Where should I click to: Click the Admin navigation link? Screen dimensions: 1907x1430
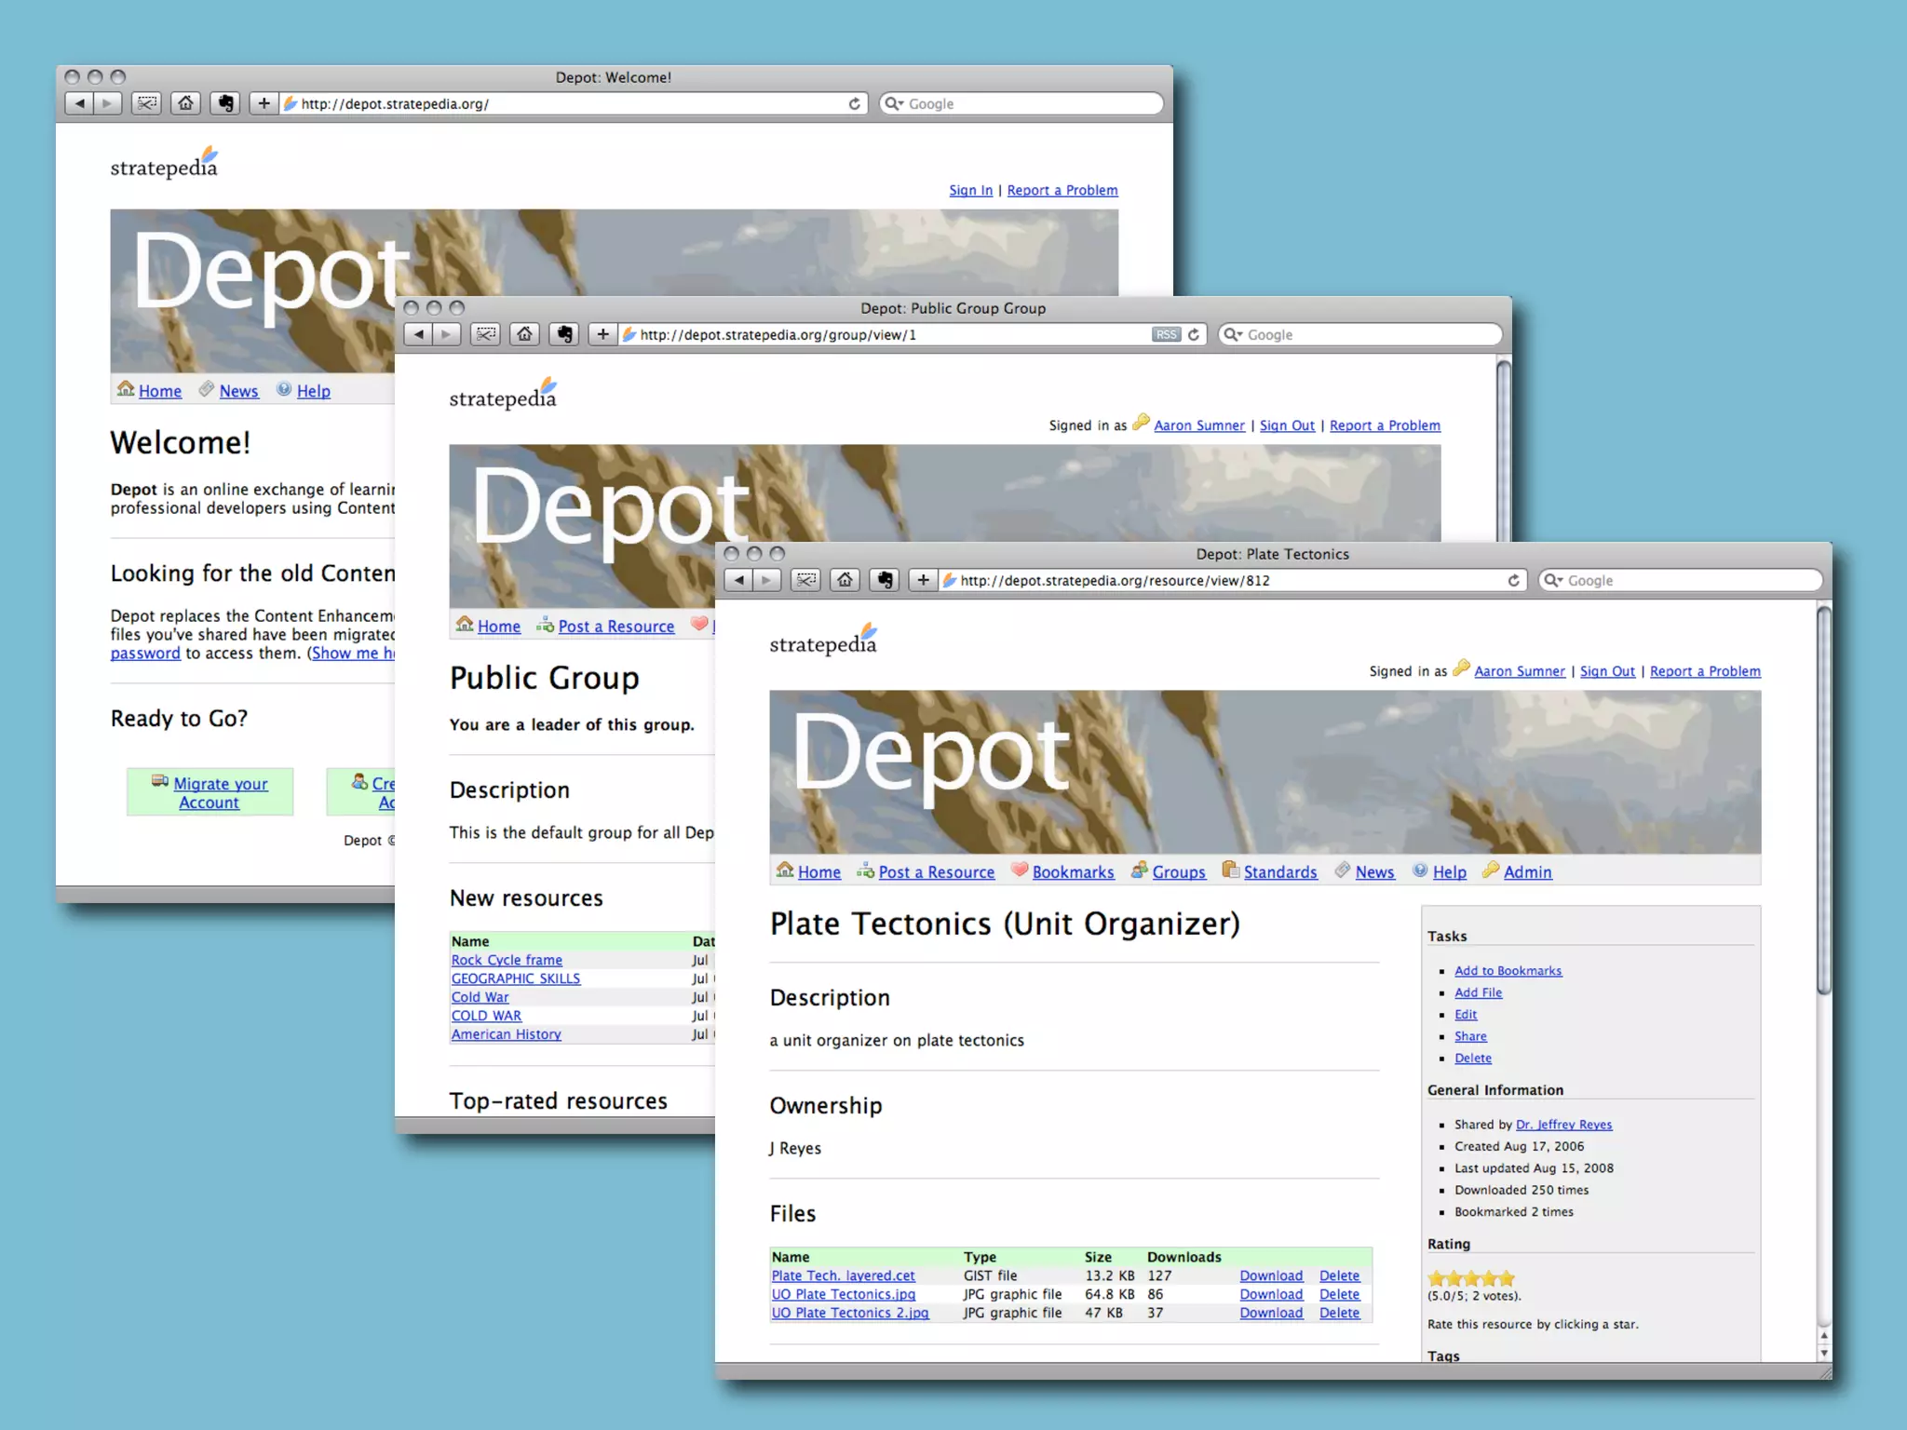(x=1527, y=872)
